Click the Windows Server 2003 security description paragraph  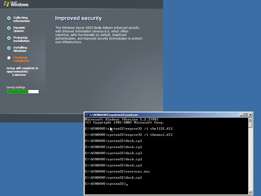[99, 35]
